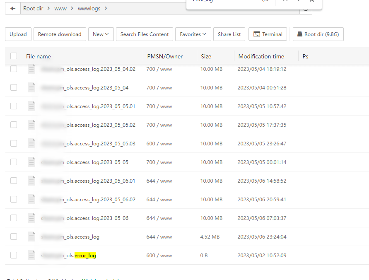Check the 4.52 MB access_log row checkbox
Image resolution: width=369 pixels, height=280 pixels.
14,237
